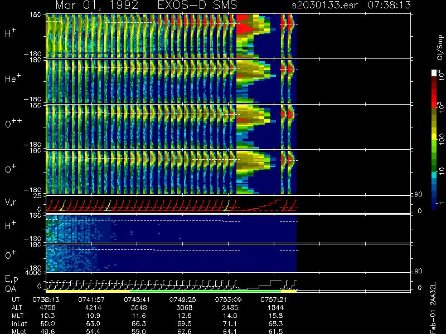Click the InLat value "60.0"
446x334 pixels.
(47, 324)
